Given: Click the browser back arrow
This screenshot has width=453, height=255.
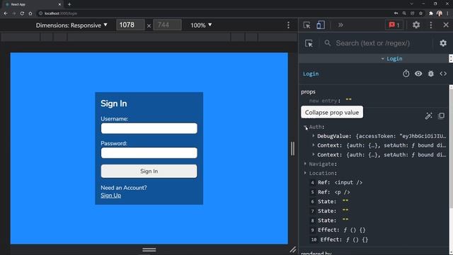Looking at the screenshot, I should click(6, 13).
